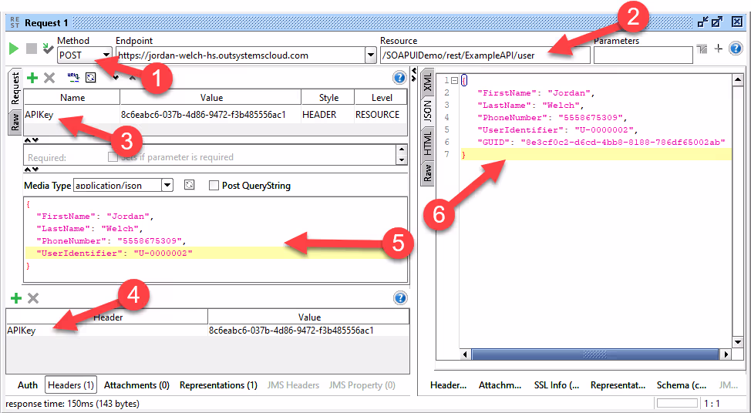Select the Attachments (0) tab

click(136, 384)
